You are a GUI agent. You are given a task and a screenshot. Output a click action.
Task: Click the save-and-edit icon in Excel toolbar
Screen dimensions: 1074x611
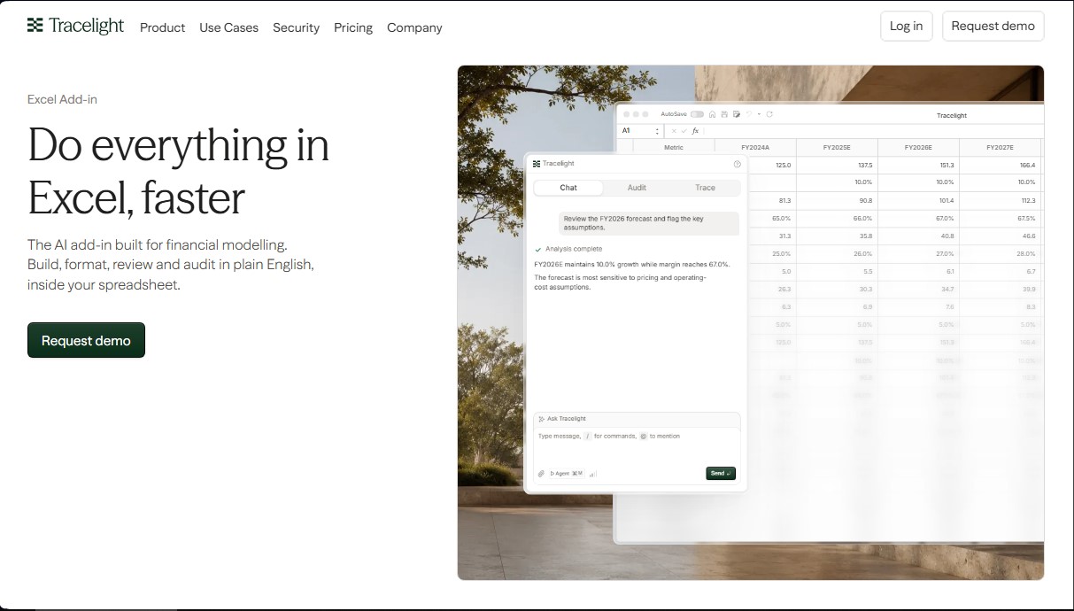tap(737, 114)
